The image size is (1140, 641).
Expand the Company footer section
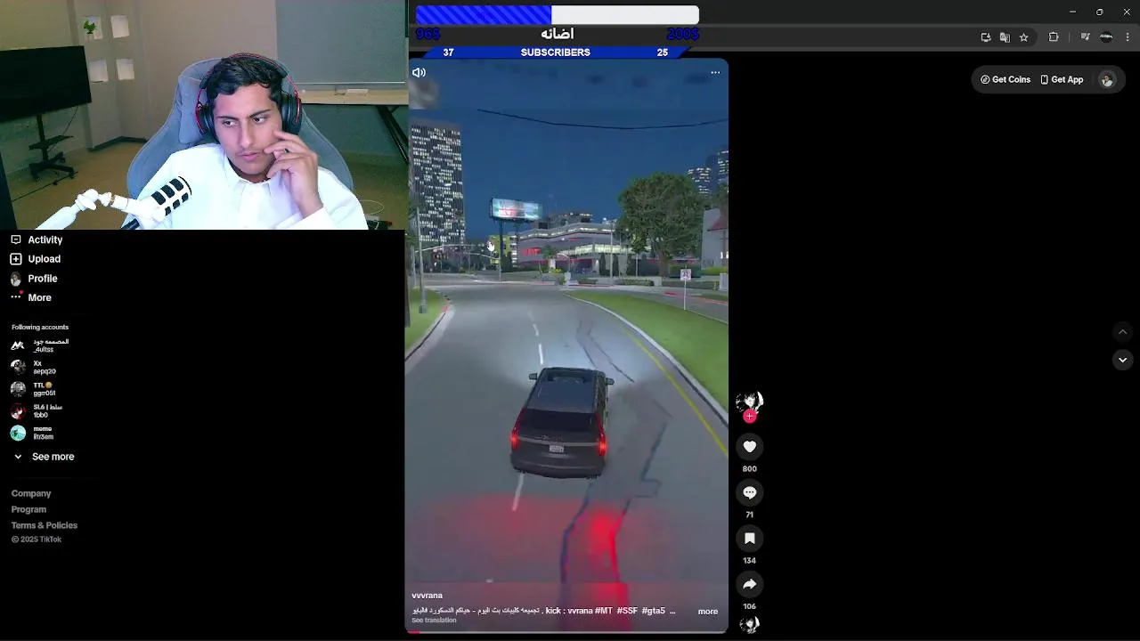tap(31, 493)
